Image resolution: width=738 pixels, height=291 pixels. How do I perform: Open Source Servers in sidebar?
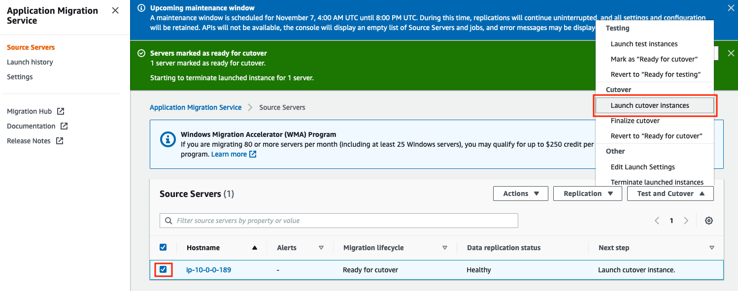[31, 47]
